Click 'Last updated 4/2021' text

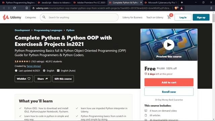(29, 71)
